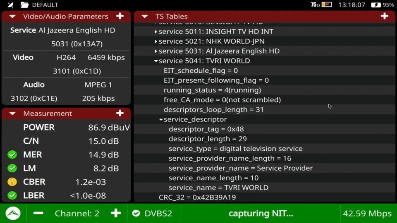Select the service_name_length = 10 row

(265, 178)
